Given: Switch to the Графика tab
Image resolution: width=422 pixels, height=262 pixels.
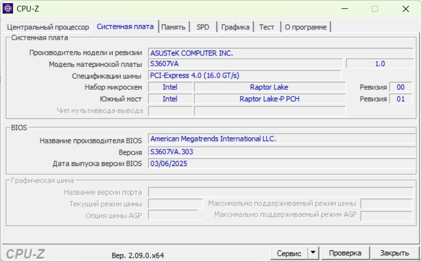Looking at the screenshot, I should coord(235,27).
